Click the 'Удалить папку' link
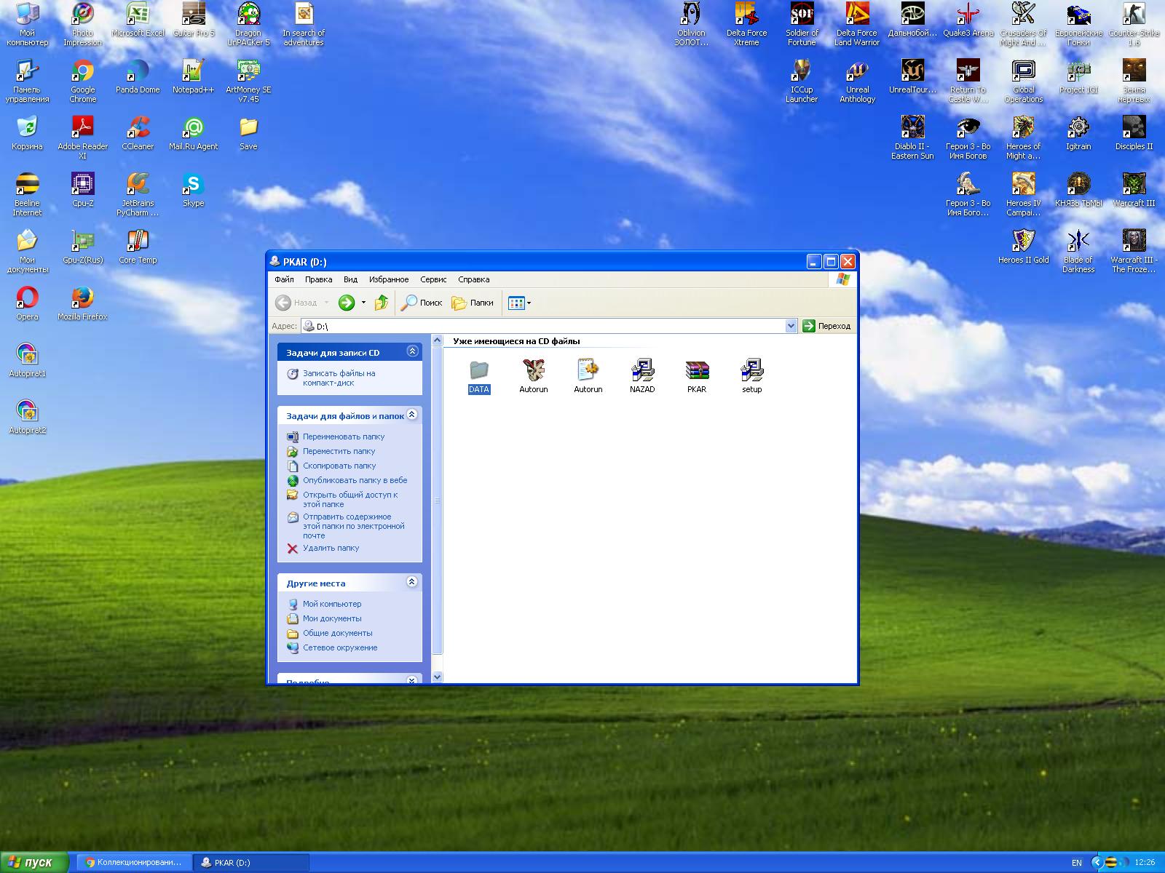 tap(331, 548)
